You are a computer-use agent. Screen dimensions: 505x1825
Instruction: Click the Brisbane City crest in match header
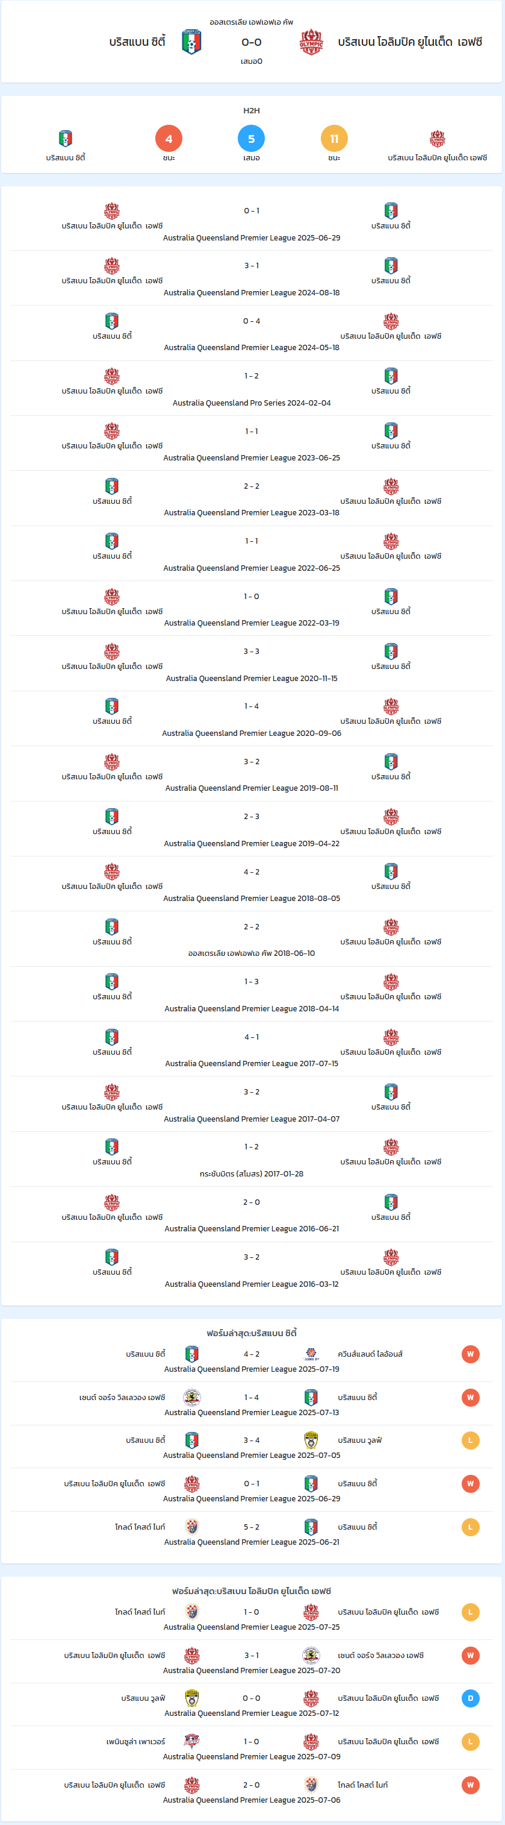tap(191, 42)
